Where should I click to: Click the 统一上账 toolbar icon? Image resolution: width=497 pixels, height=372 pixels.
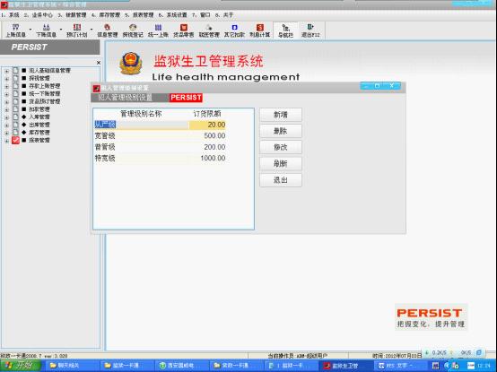[x=158, y=30]
